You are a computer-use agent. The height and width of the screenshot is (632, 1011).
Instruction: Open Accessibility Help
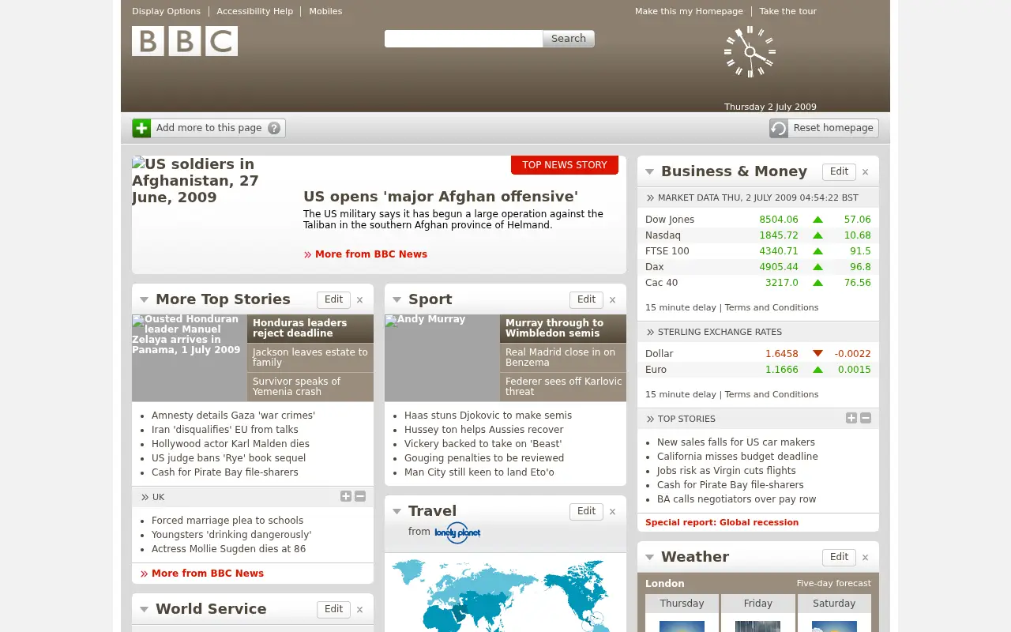(x=254, y=11)
